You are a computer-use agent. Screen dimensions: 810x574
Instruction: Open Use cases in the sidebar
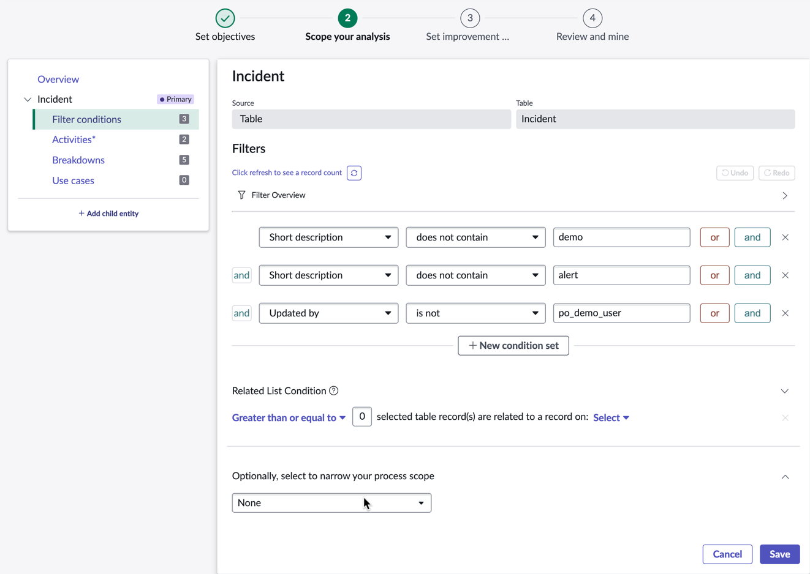[73, 181]
